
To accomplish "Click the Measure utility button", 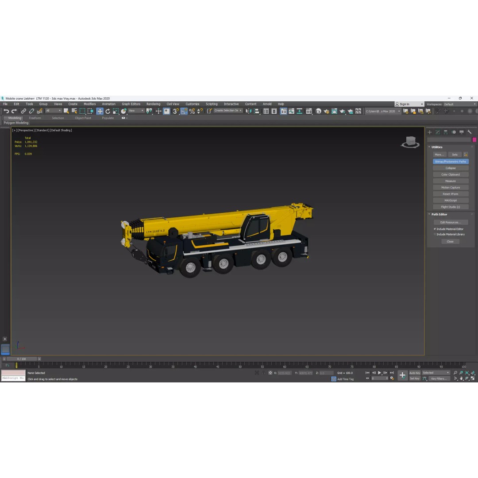I will 450,181.
